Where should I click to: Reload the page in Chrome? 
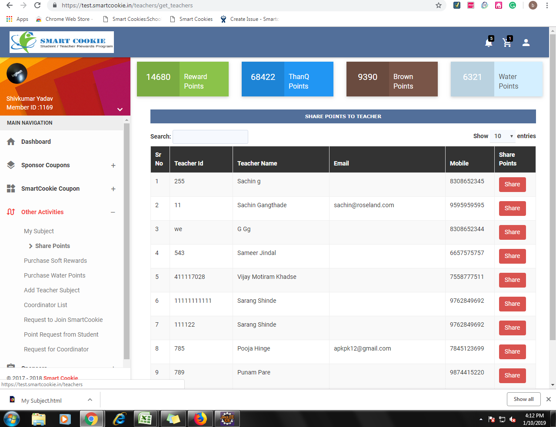[37, 6]
